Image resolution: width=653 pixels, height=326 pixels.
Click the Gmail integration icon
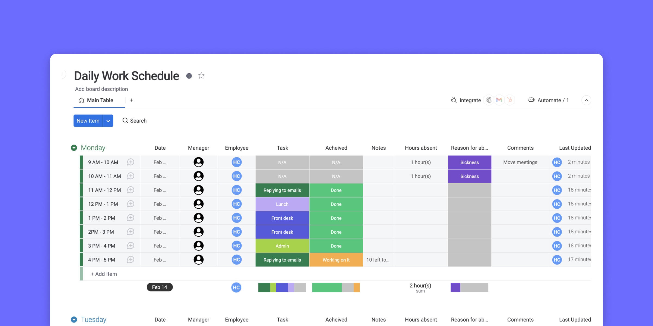498,100
